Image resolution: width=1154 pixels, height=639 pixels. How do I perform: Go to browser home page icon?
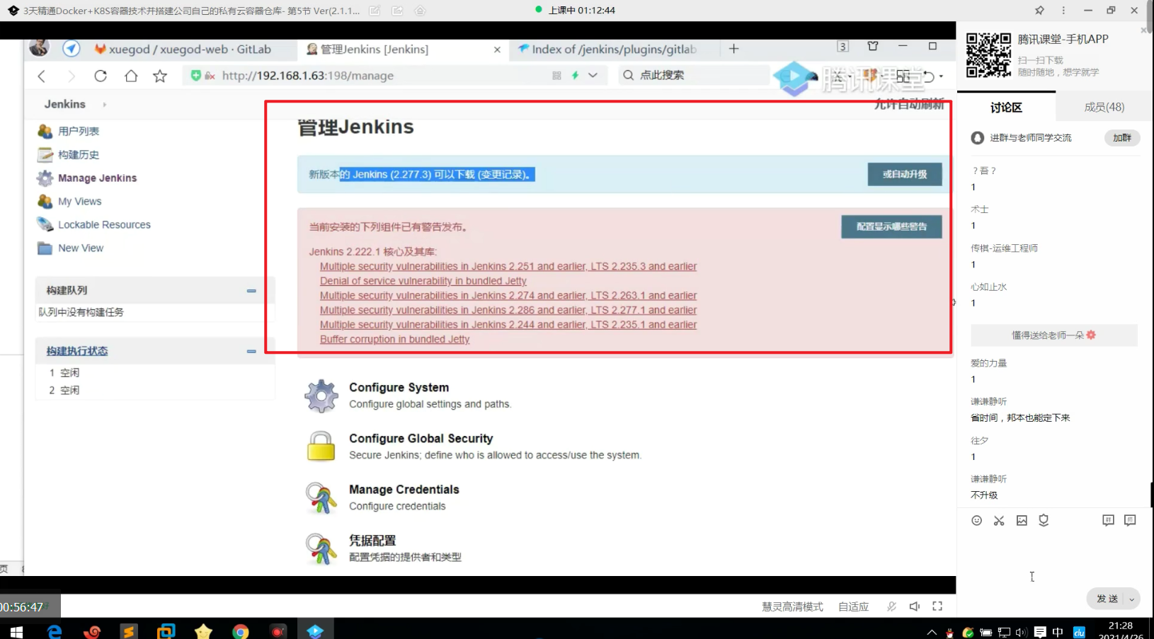(131, 76)
